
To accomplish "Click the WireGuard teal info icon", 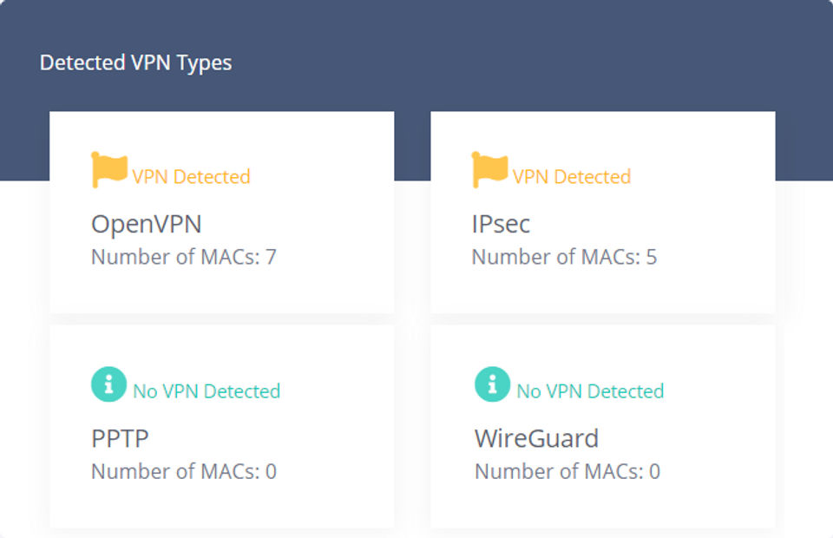I will [492, 384].
